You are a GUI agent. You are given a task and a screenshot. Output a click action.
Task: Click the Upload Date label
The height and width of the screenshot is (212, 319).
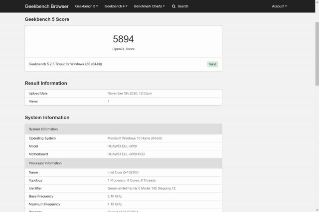(x=38, y=93)
